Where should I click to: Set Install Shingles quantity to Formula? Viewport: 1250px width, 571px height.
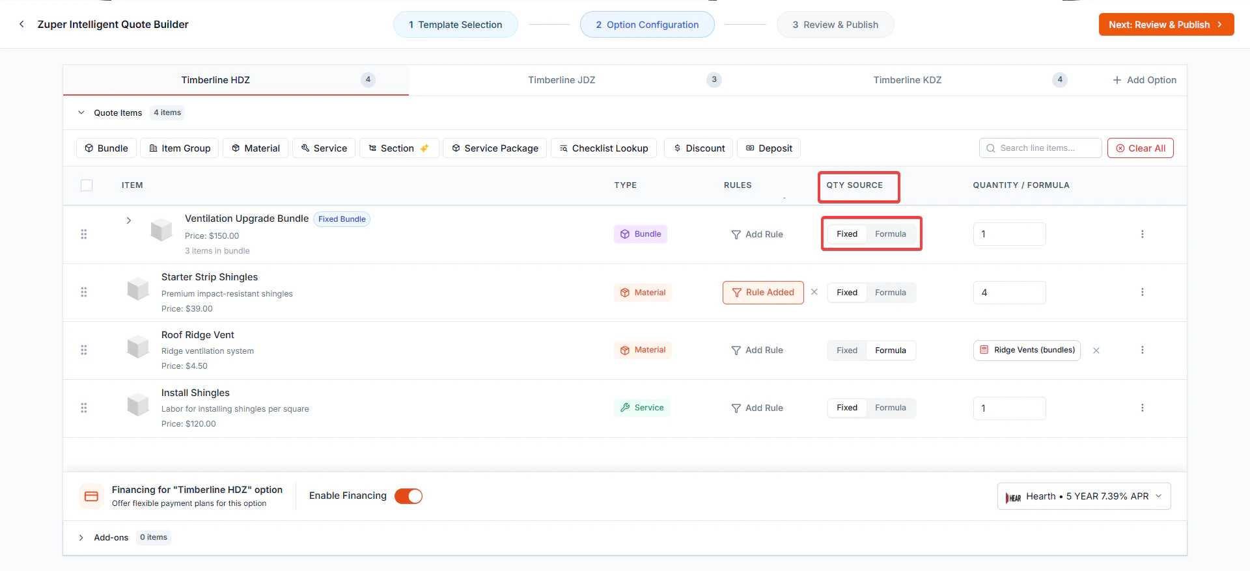coord(891,408)
